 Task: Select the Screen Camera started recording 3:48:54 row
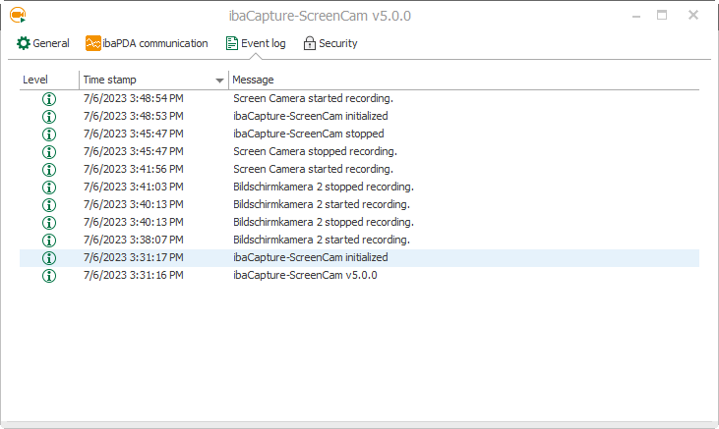click(x=313, y=98)
